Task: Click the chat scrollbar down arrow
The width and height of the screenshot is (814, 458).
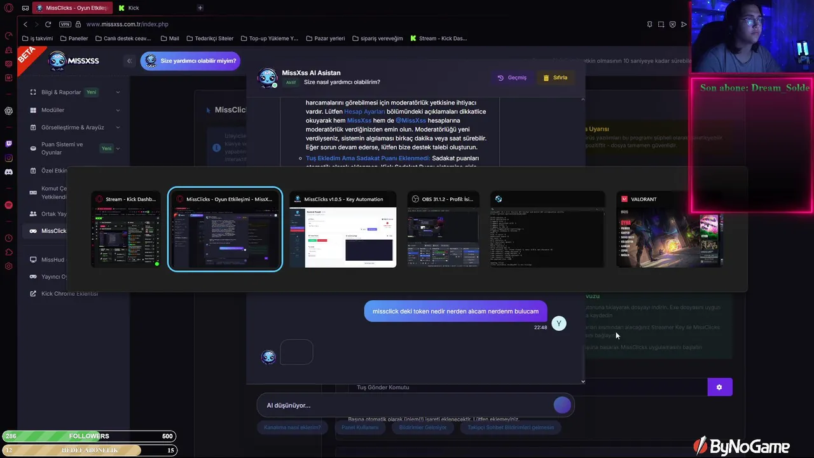Action: 583,382
